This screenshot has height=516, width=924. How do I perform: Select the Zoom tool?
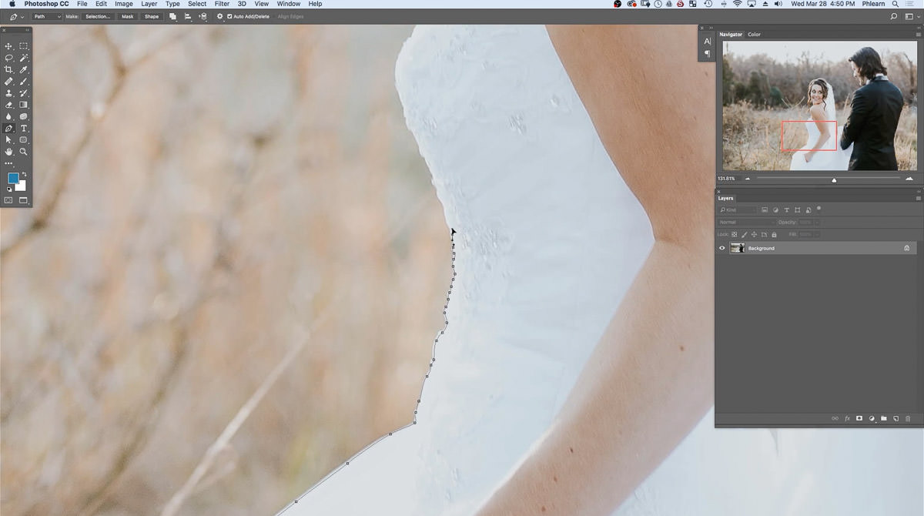point(24,152)
